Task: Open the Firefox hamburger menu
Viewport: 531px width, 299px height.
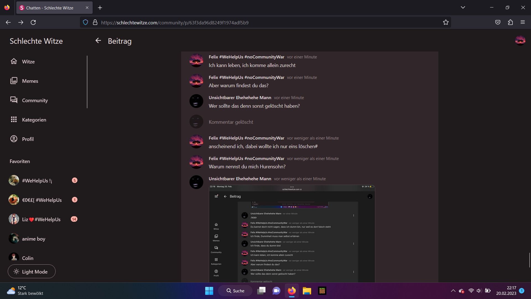Action: click(522, 22)
